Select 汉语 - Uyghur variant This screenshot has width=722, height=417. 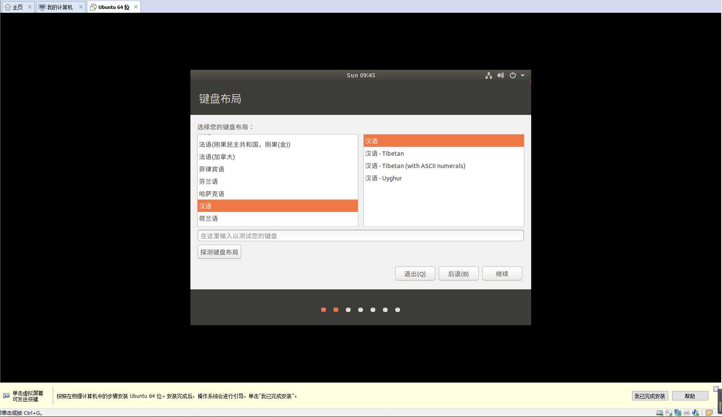pos(443,178)
